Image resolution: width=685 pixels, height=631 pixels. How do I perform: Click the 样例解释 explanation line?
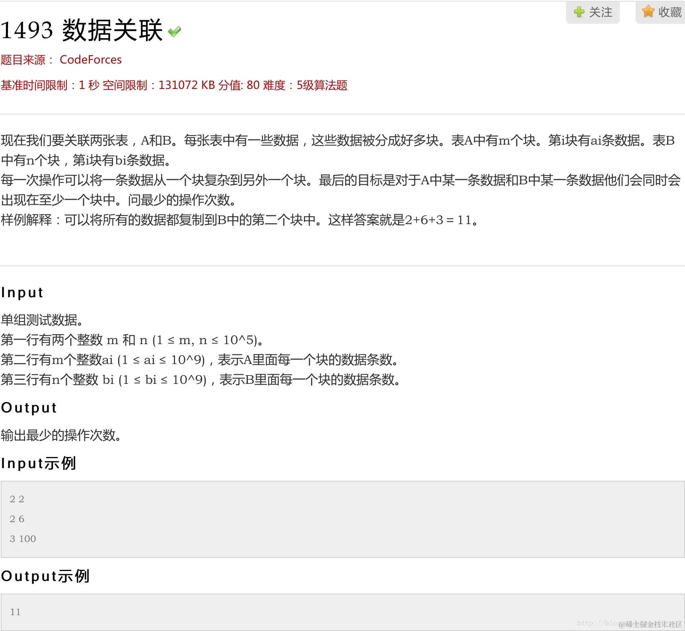click(x=239, y=220)
